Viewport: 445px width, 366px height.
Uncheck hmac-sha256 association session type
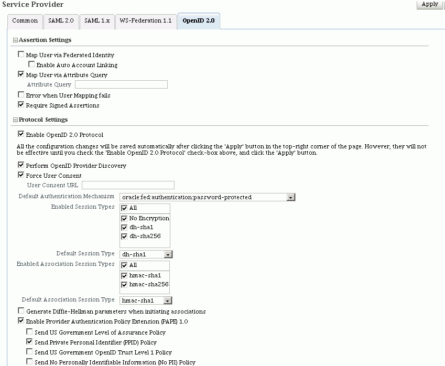pyautogui.click(x=124, y=285)
